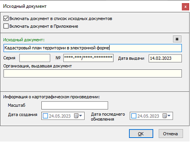The width and height of the screenshot is (195, 143).
Task: Open calendar icon in Дата последнего обновления field
Action: tap(165, 116)
